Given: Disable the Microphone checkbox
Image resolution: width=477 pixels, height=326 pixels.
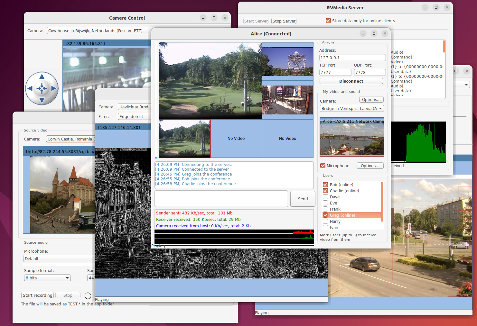Looking at the screenshot, I should (x=323, y=166).
